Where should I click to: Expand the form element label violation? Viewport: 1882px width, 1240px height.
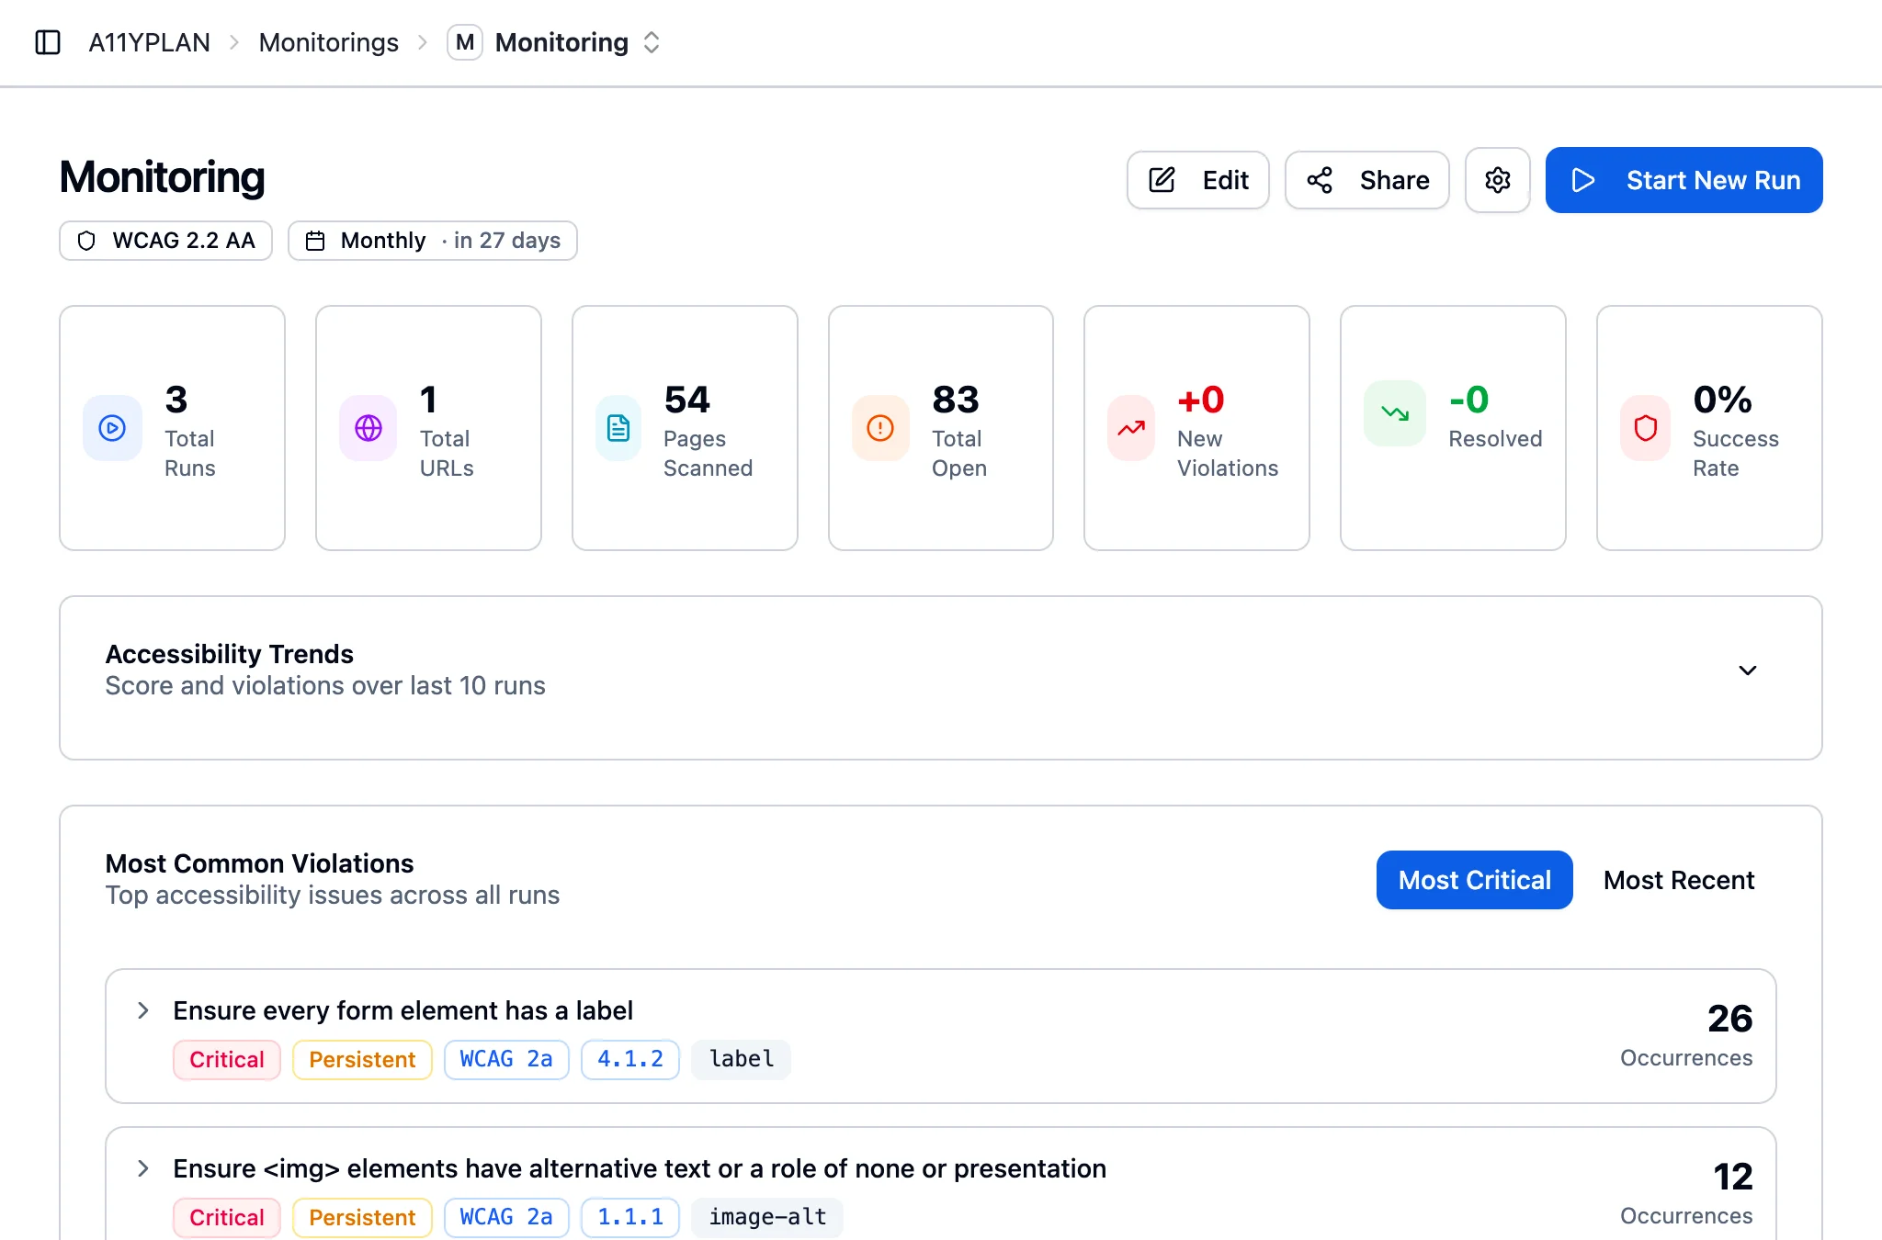(x=143, y=1010)
